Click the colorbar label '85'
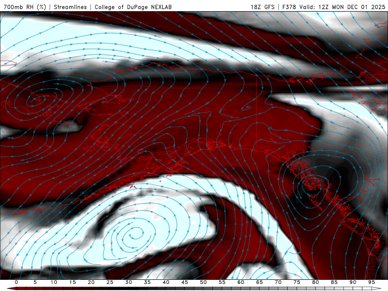This screenshot has height=291, width=388. (334, 282)
